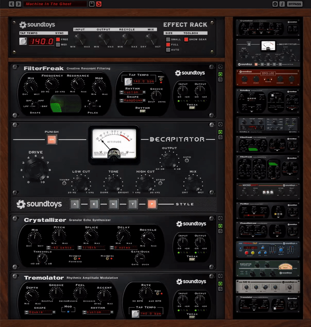Save preset with the floppy disk icon
This screenshot has height=327, width=311.
click(92, 4)
